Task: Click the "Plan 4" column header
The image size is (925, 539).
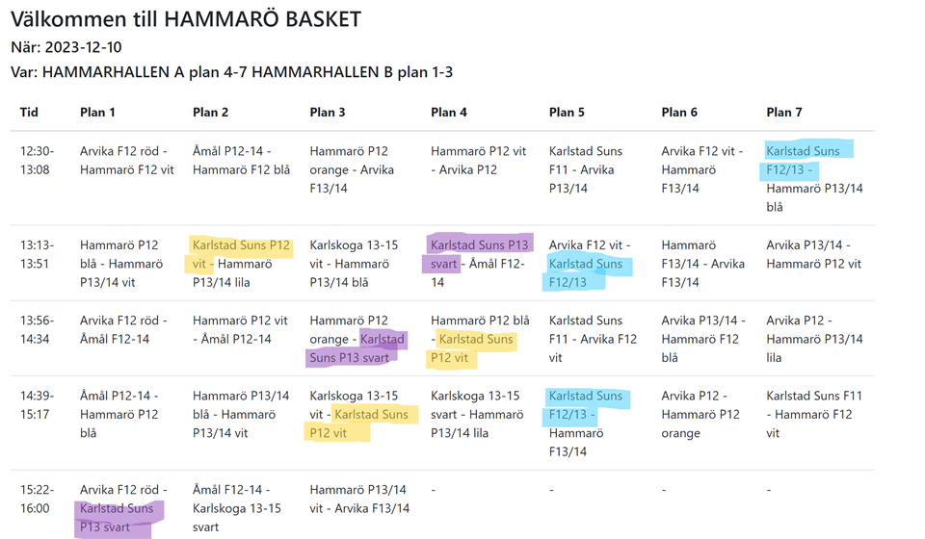Action: (x=448, y=113)
